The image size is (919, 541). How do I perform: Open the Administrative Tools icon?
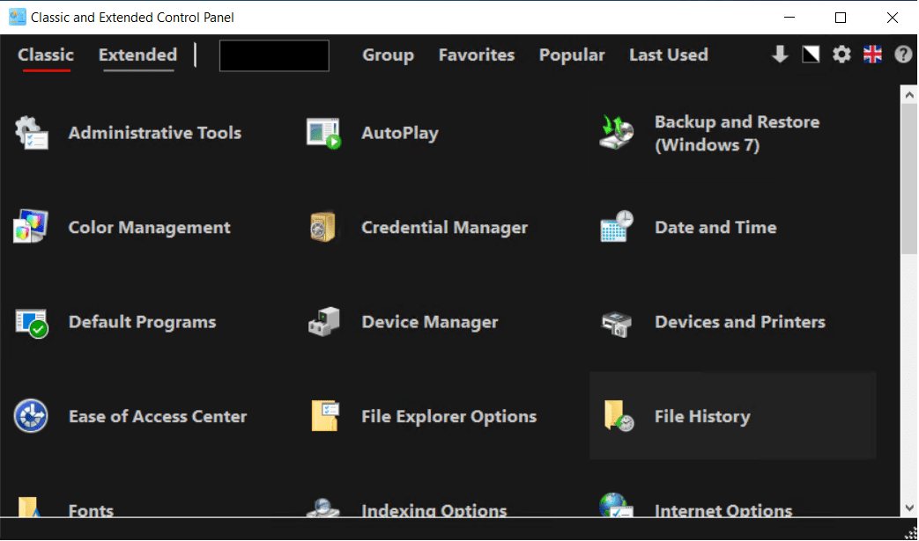point(32,133)
